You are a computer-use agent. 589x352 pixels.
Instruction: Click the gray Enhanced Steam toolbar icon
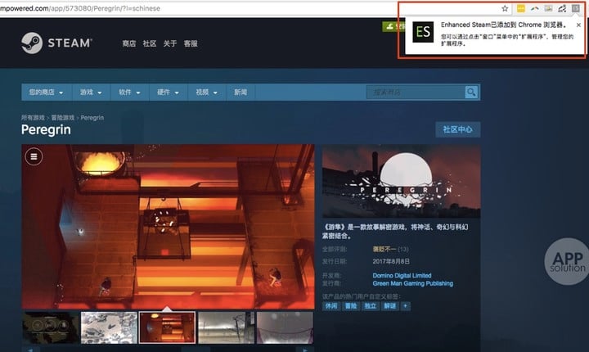[x=575, y=8]
